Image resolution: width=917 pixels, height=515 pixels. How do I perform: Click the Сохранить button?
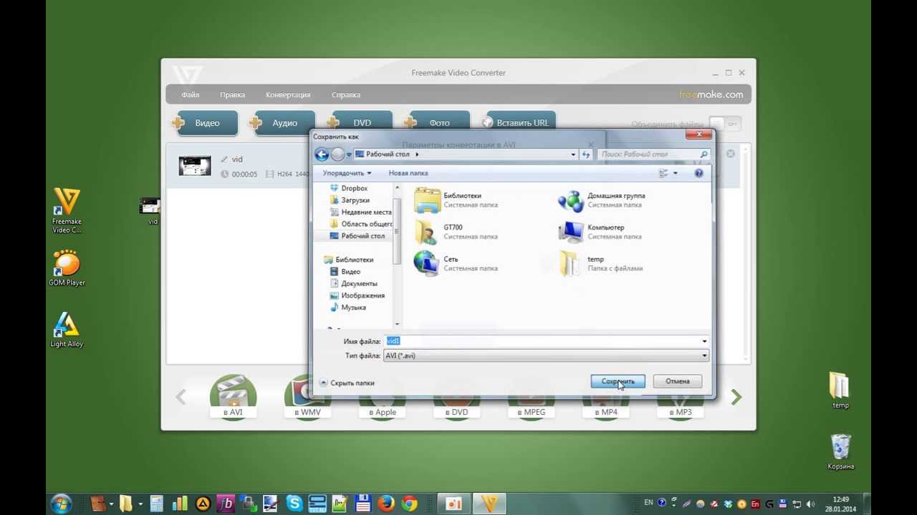[x=618, y=381]
